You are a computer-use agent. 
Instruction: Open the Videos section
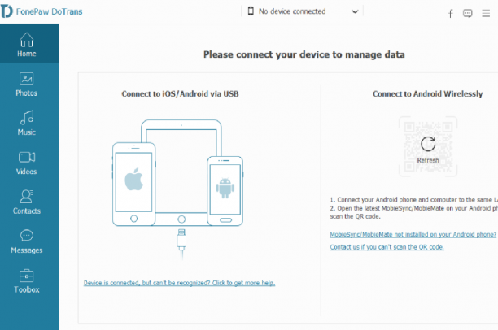(27, 163)
